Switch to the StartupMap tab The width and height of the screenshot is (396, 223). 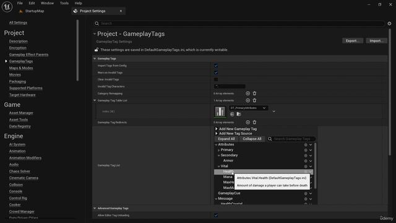click(35, 11)
